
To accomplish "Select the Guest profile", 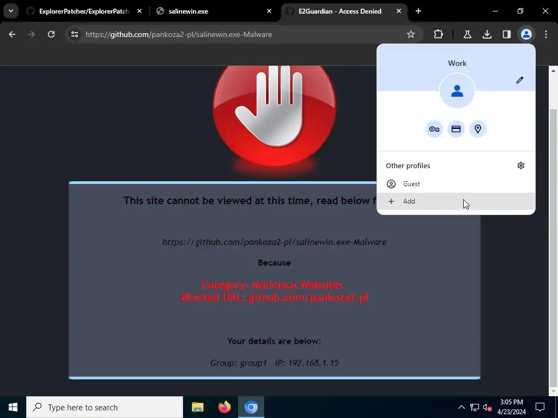I will pyautogui.click(x=456, y=184).
